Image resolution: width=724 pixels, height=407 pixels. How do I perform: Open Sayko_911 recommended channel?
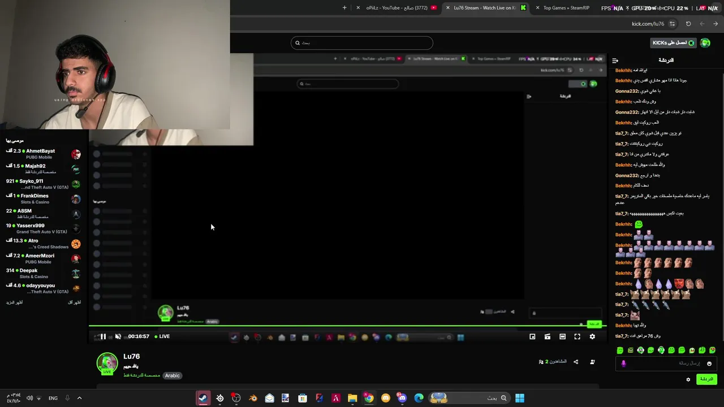[44, 184]
